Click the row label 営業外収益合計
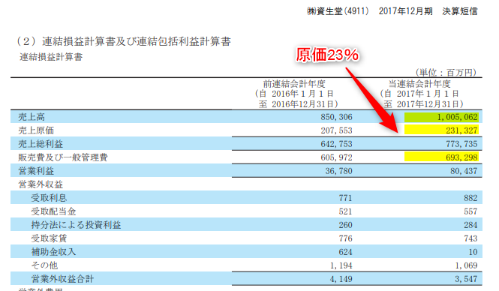 [x=62, y=279]
